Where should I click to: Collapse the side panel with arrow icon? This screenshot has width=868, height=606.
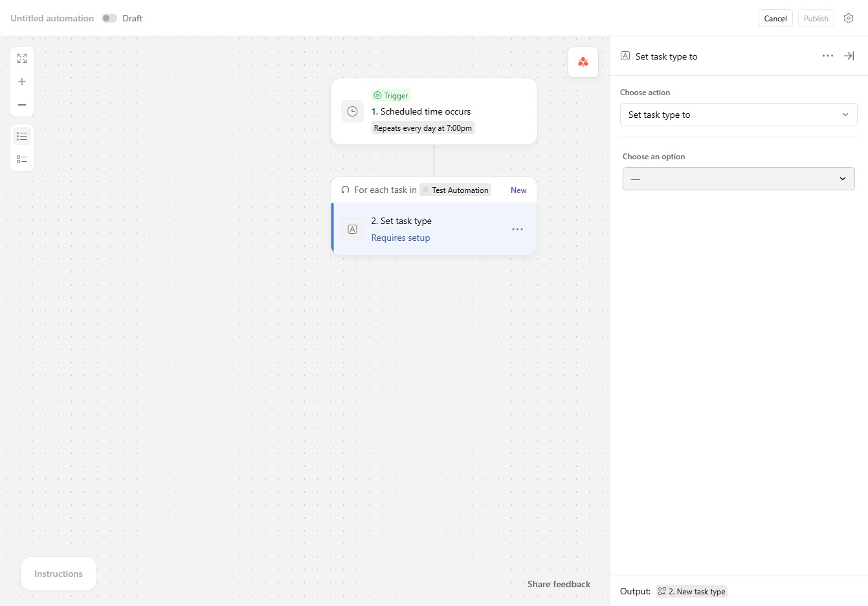(849, 56)
